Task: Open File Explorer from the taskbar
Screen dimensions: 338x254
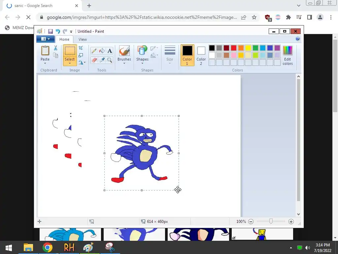Action: pos(28,247)
